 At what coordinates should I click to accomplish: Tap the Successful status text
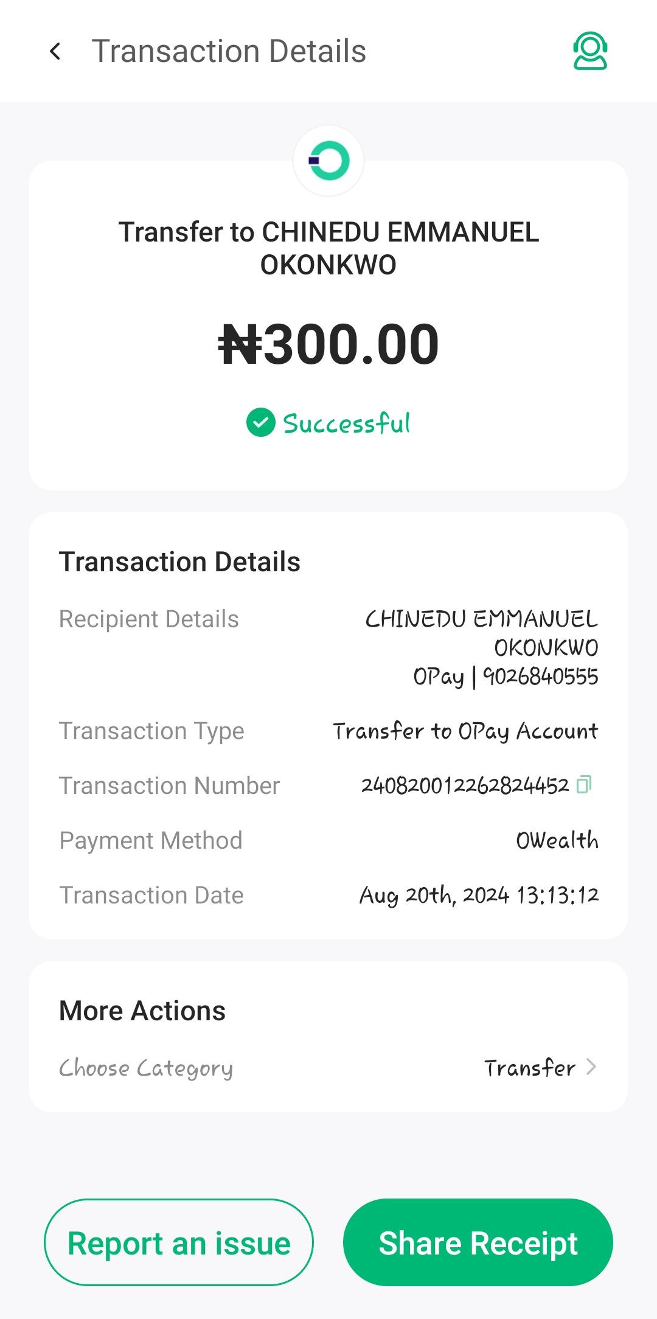tap(347, 423)
